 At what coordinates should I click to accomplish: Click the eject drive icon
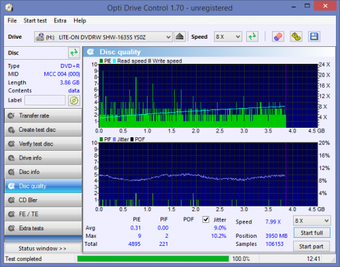(x=180, y=37)
